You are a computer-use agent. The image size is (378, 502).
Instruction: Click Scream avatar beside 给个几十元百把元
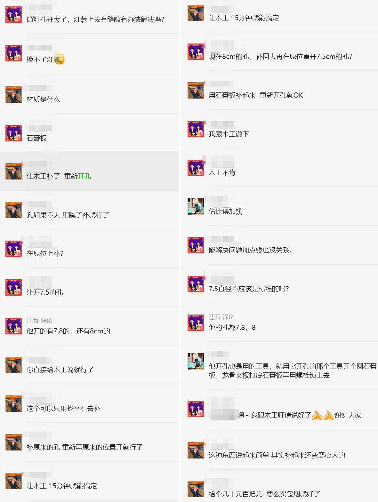[196, 489]
